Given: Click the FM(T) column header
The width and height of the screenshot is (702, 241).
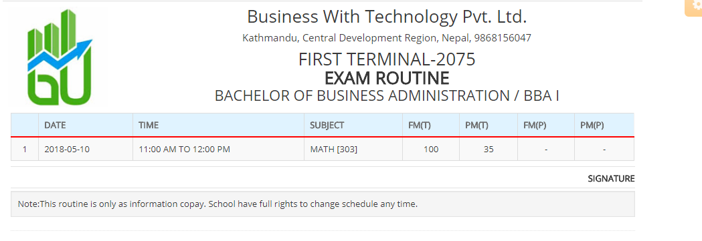Looking at the screenshot, I should tap(419, 126).
